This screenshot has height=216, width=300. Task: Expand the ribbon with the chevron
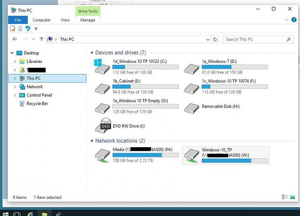pyautogui.click(x=286, y=20)
